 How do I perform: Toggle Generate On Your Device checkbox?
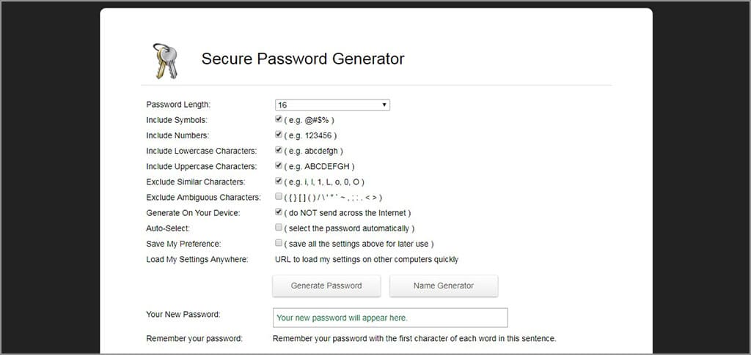(x=279, y=212)
